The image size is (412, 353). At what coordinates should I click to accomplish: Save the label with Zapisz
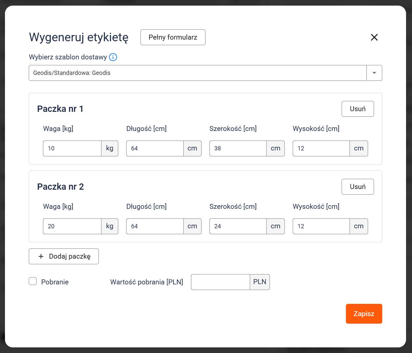(x=364, y=314)
